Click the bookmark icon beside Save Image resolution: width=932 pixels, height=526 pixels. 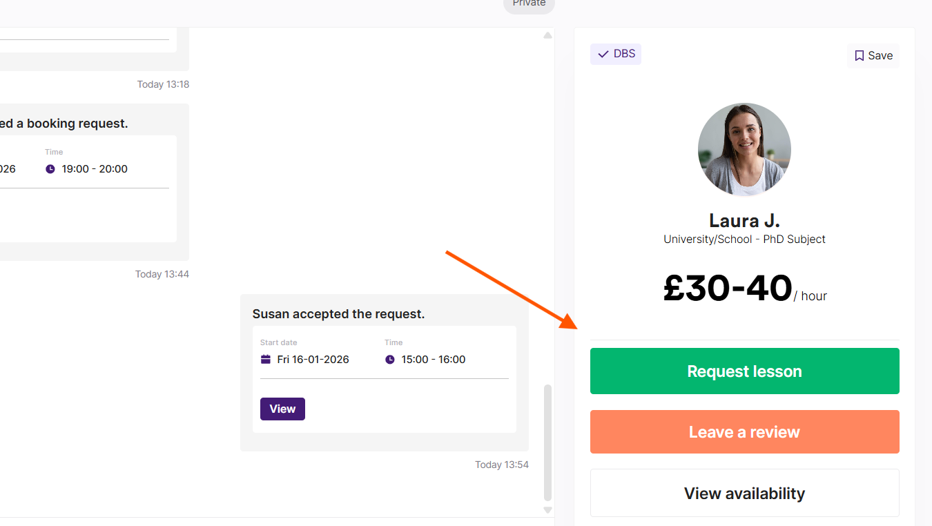pos(859,56)
